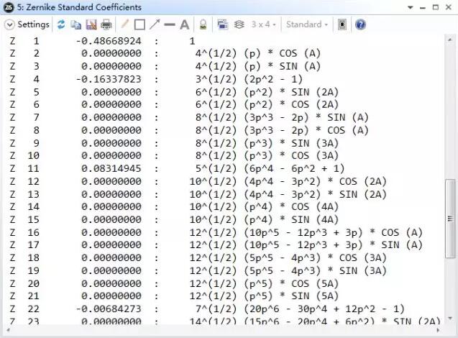Open the window menu dropdown arrow in title bar
Viewport: 458px width, 338px height.
411,8
